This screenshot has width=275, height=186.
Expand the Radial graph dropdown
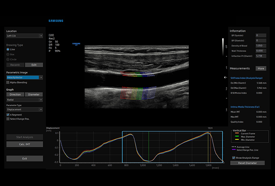24,100
